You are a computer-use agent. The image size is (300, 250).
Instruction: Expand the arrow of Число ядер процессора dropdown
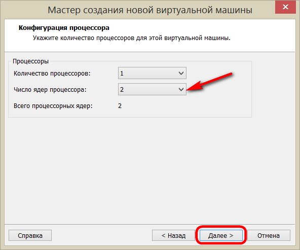[181, 89]
